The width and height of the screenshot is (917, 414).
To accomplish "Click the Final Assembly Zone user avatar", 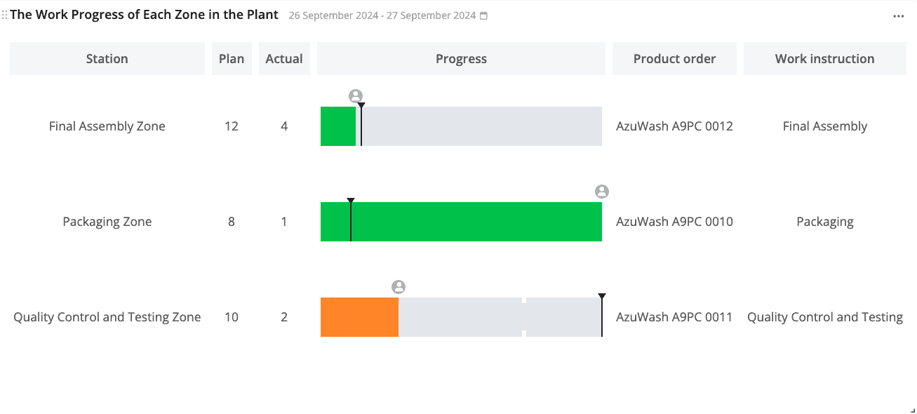I will [356, 96].
